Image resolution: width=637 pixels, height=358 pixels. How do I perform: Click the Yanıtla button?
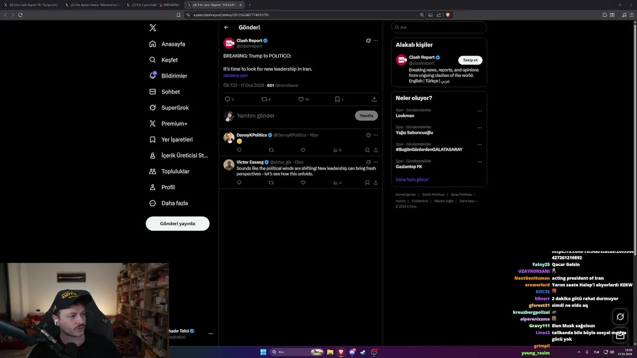click(366, 115)
